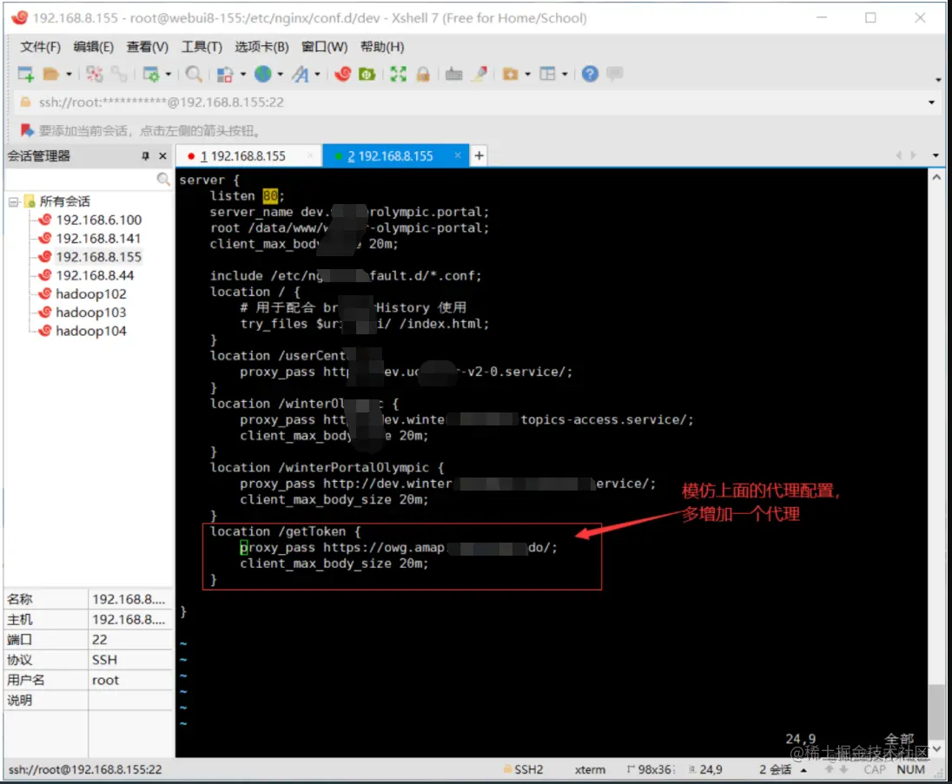Open the 选项卡(B) menu
The width and height of the screenshot is (952, 784).
coord(261,47)
